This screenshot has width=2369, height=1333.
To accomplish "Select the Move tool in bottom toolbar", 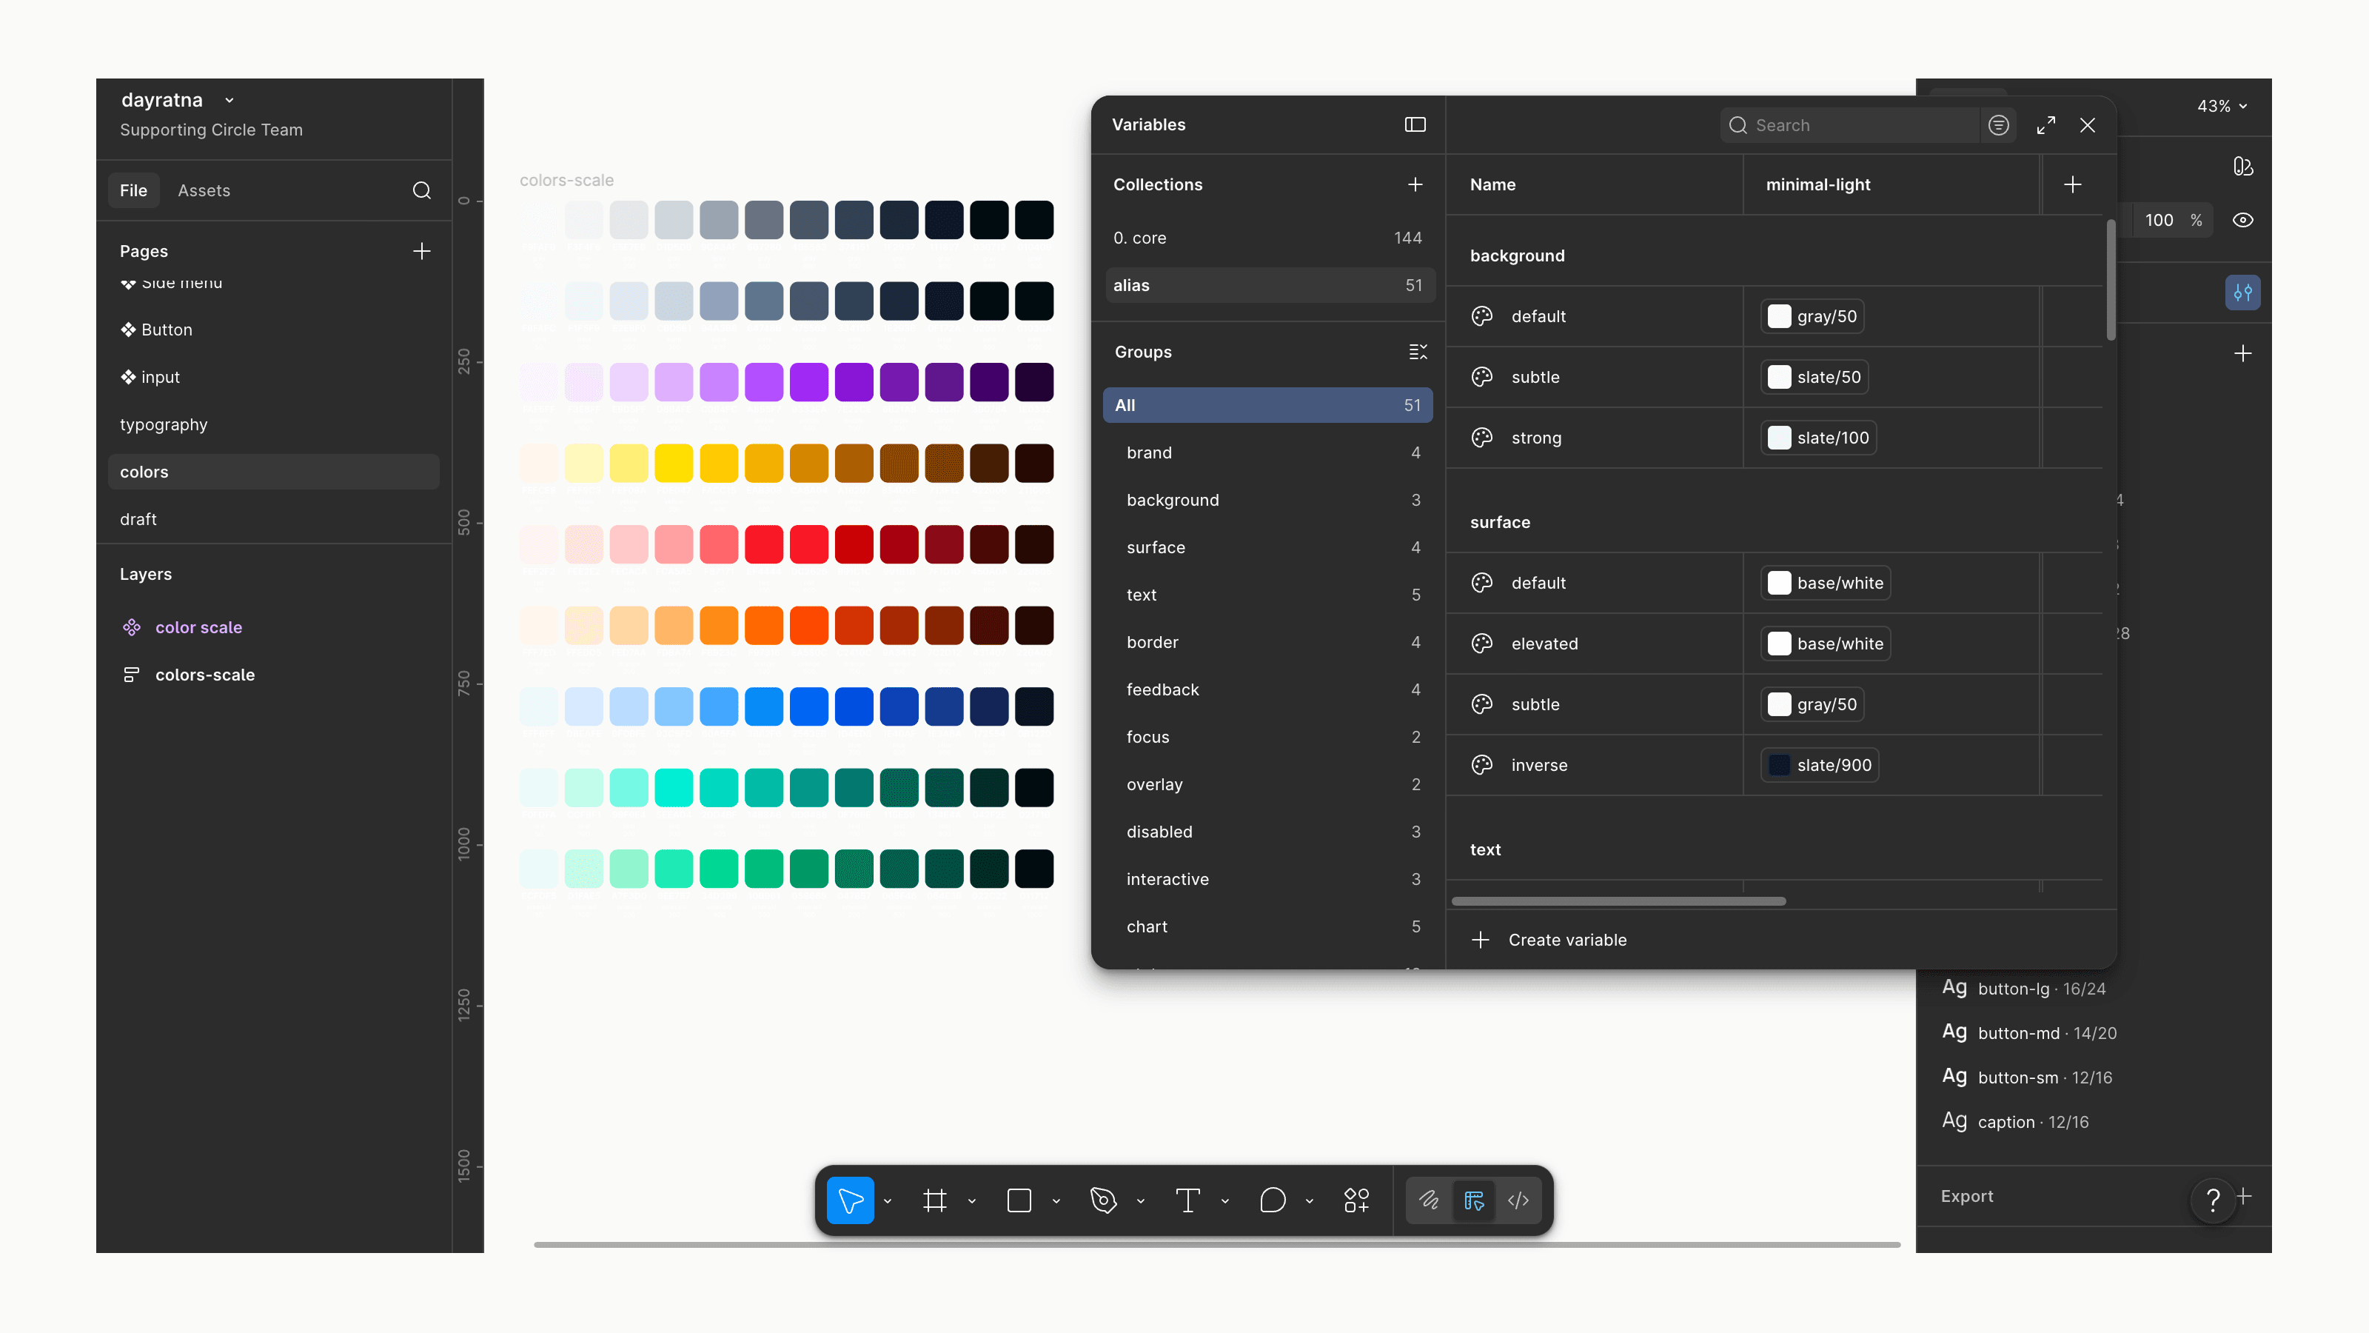I will 850,1200.
